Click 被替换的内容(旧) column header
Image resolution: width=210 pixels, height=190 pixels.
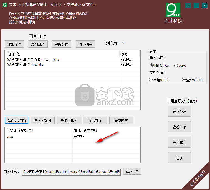click(38, 131)
